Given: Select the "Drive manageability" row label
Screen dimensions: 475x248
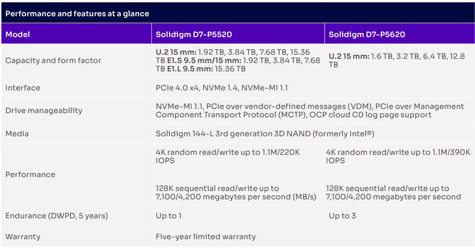Looking at the screenshot, I should click(x=44, y=111).
